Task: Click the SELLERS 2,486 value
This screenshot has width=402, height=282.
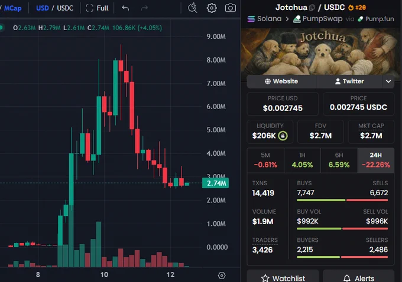Action: [x=378, y=250]
